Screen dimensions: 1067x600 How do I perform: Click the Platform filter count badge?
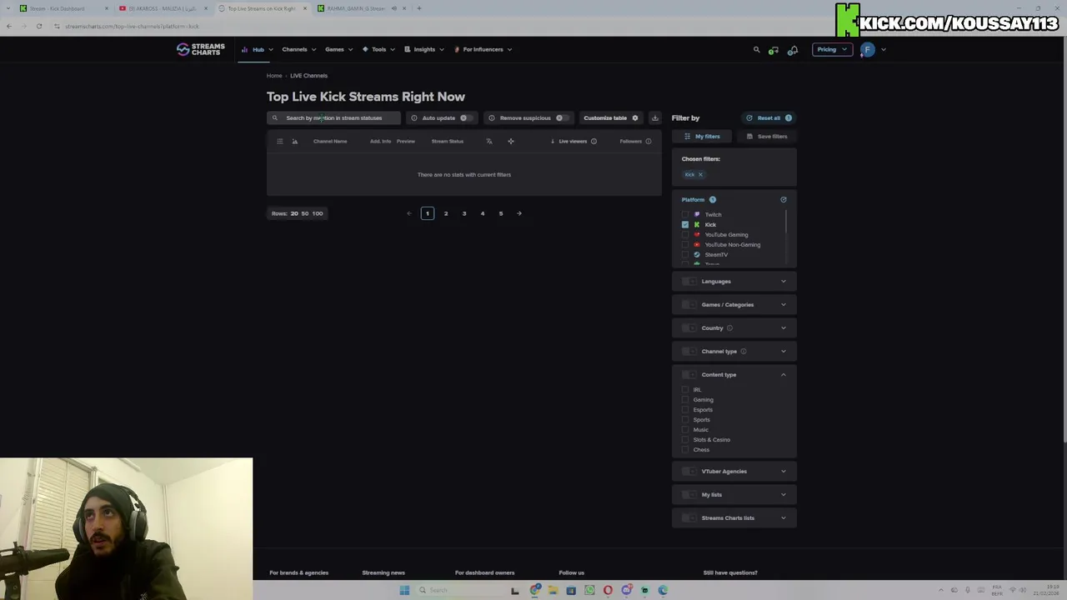point(713,199)
